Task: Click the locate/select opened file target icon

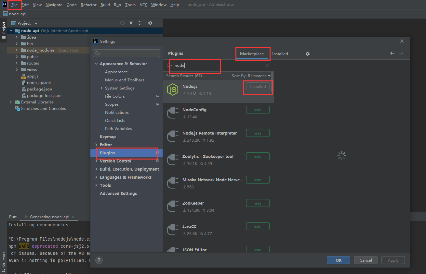Action: click(123, 23)
